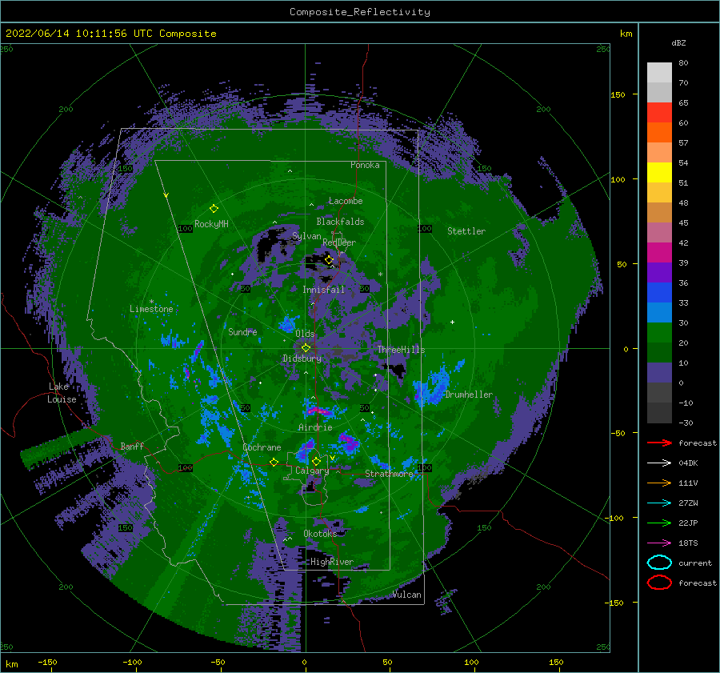Click the RedDeer city label
720x673 pixels.
[339, 242]
